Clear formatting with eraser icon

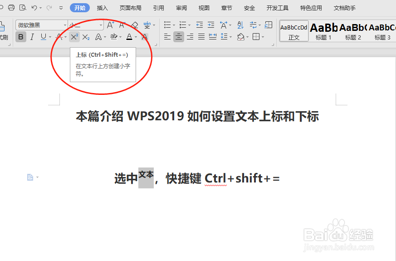click(135, 25)
